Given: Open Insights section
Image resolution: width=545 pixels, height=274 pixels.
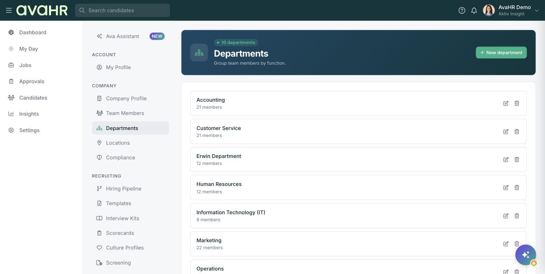Looking at the screenshot, I should [29, 114].
